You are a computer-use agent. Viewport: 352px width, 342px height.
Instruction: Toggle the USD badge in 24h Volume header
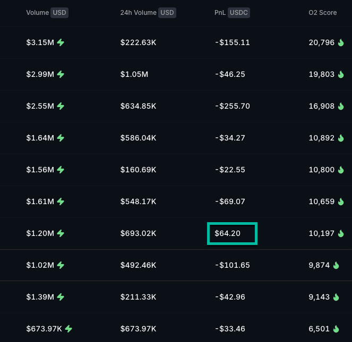pyautogui.click(x=167, y=13)
